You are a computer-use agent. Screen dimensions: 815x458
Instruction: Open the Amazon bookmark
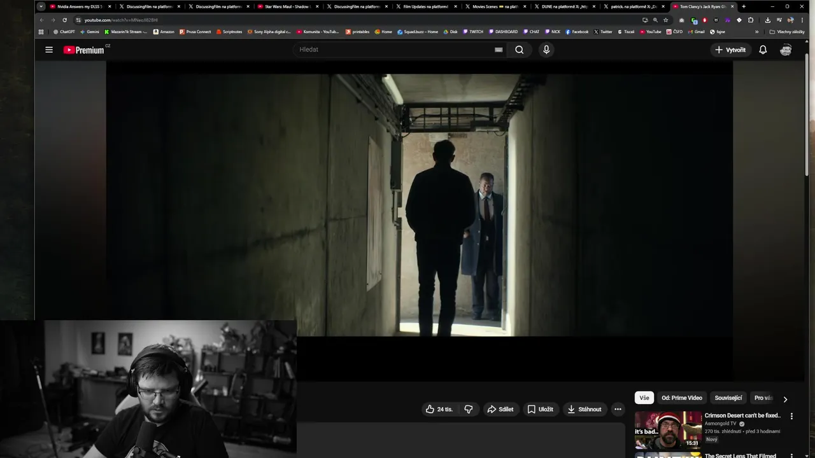(x=164, y=31)
